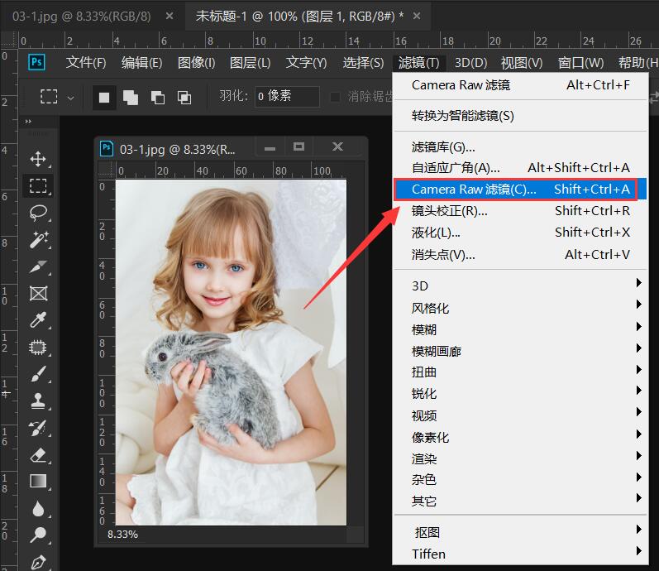This screenshot has width=659, height=571.
Task: Choose Subtract from Selection mode icon
Action: tap(157, 98)
